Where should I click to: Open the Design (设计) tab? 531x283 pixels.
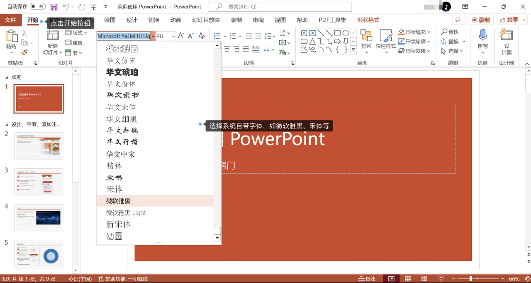132,20
